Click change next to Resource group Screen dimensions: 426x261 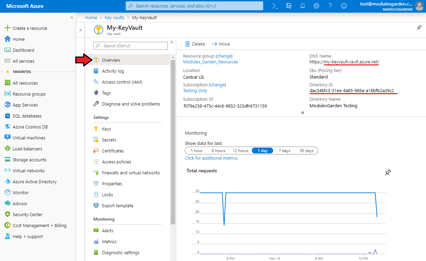coord(224,56)
